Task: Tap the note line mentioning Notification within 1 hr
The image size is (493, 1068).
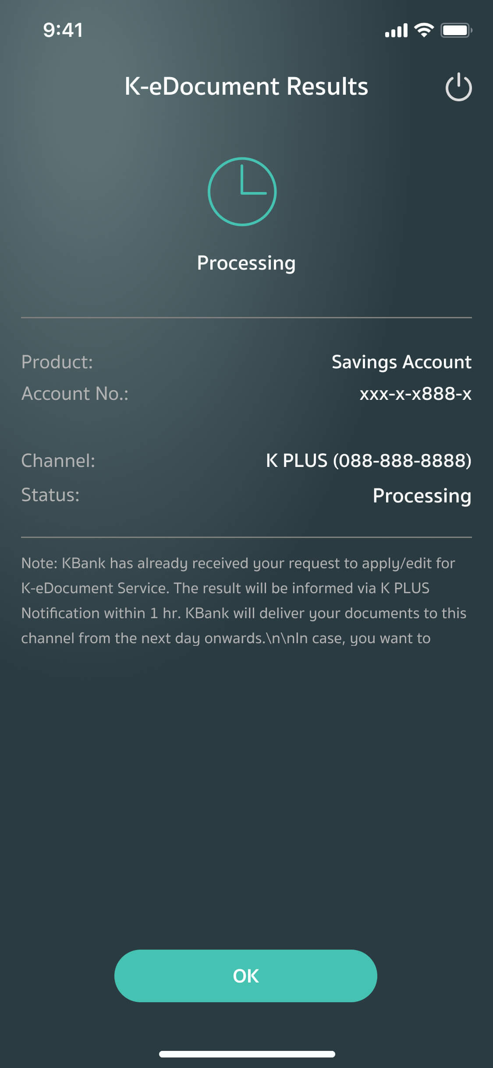Action: (x=244, y=613)
